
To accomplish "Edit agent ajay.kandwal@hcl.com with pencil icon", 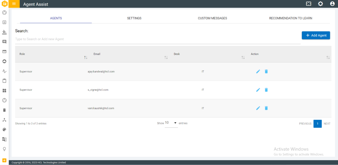I will pyautogui.click(x=258, y=71).
